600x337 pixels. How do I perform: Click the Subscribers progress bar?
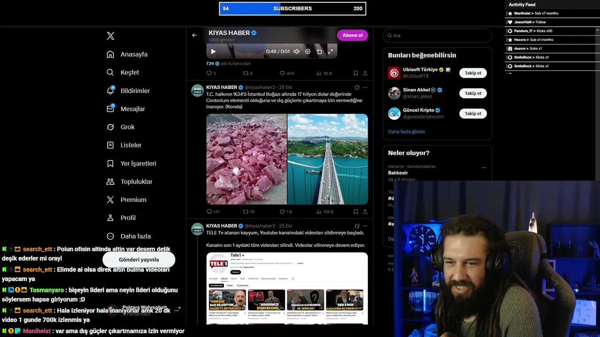click(x=292, y=8)
